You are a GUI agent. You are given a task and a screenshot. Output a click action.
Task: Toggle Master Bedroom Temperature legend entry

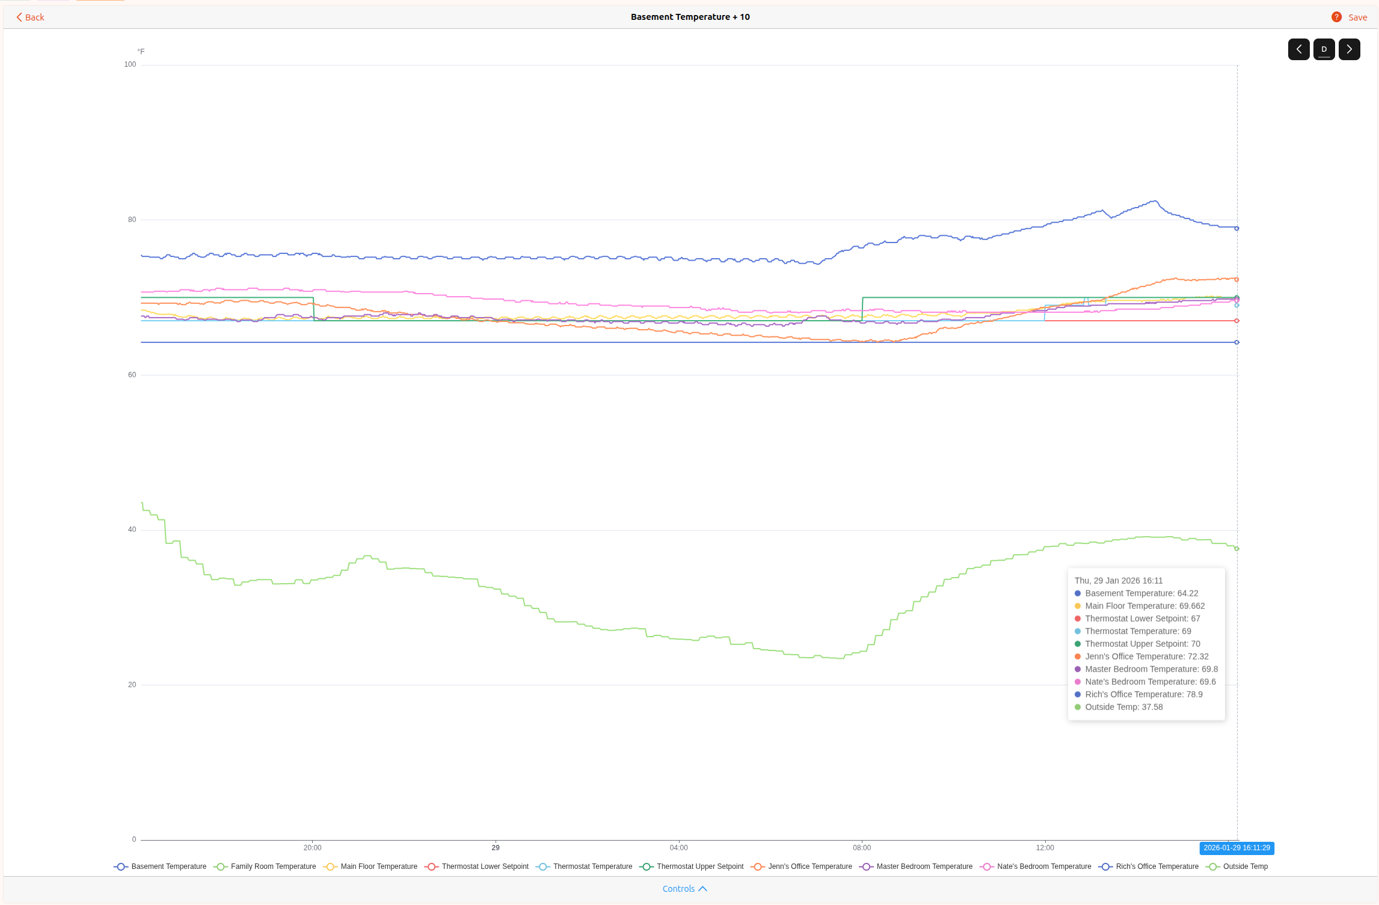pos(924,866)
